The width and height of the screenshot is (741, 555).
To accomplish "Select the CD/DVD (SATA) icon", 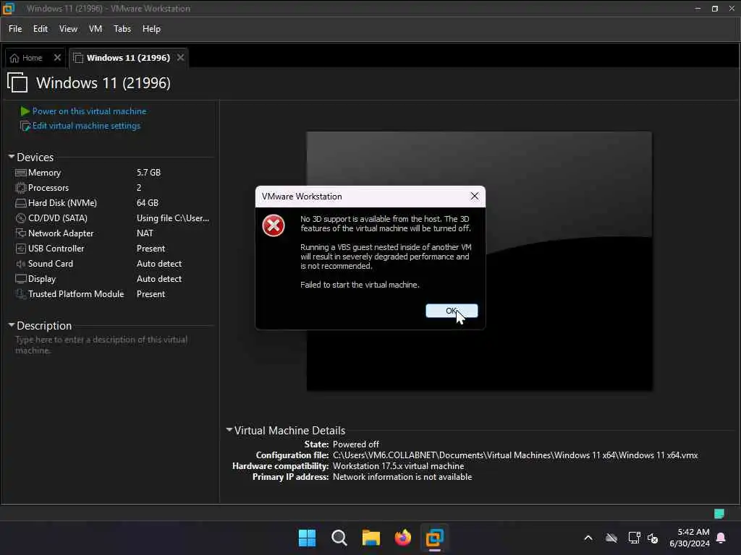I will pyautogui.click(x=21, y=218).
